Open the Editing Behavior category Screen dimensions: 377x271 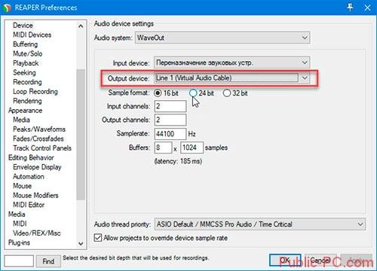coord(31,157)
